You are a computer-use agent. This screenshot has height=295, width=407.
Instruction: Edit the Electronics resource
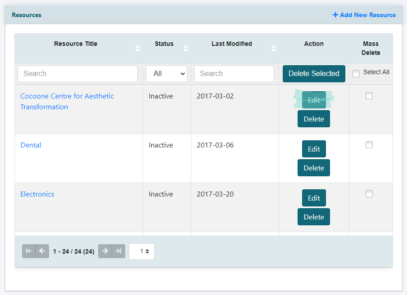(314, 198)
